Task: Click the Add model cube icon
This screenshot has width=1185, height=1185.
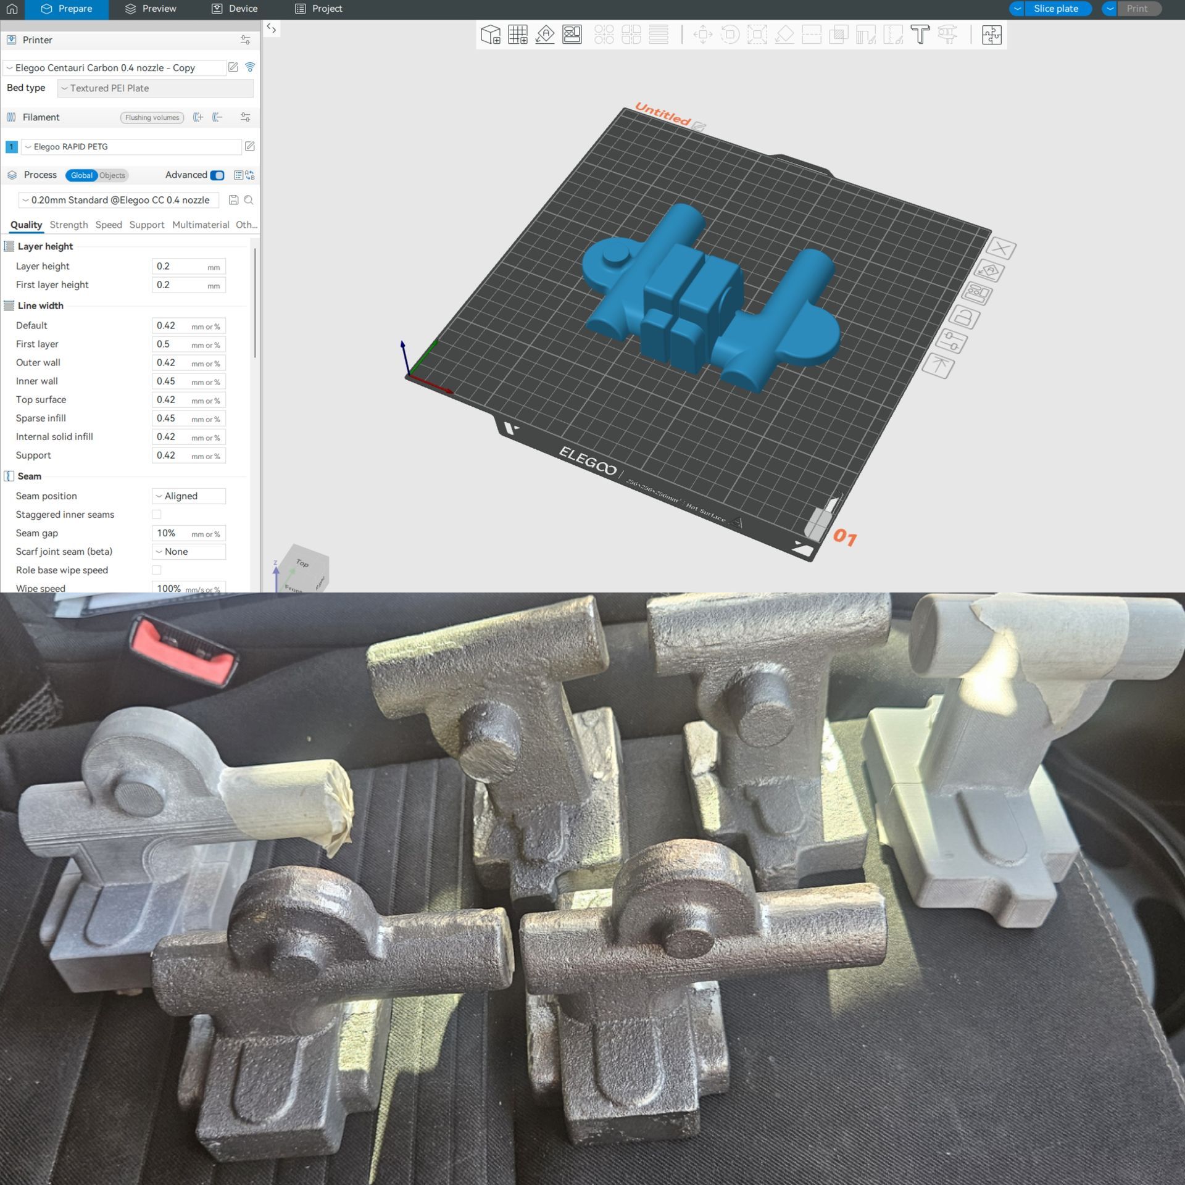Action: [491, 35]
